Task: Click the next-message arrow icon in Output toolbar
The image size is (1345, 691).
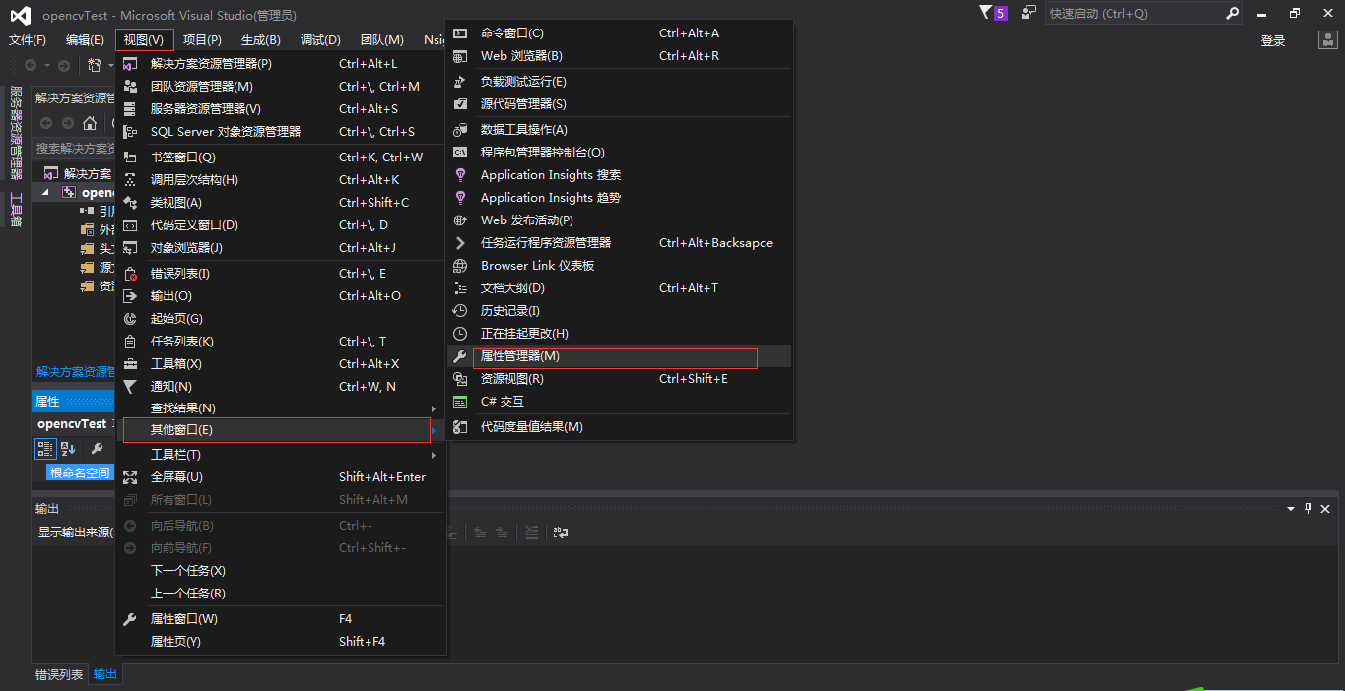Action: (x=503, y=533)
